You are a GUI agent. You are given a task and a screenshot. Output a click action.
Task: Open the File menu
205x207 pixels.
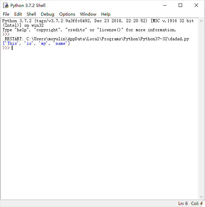tap(6, 14)
